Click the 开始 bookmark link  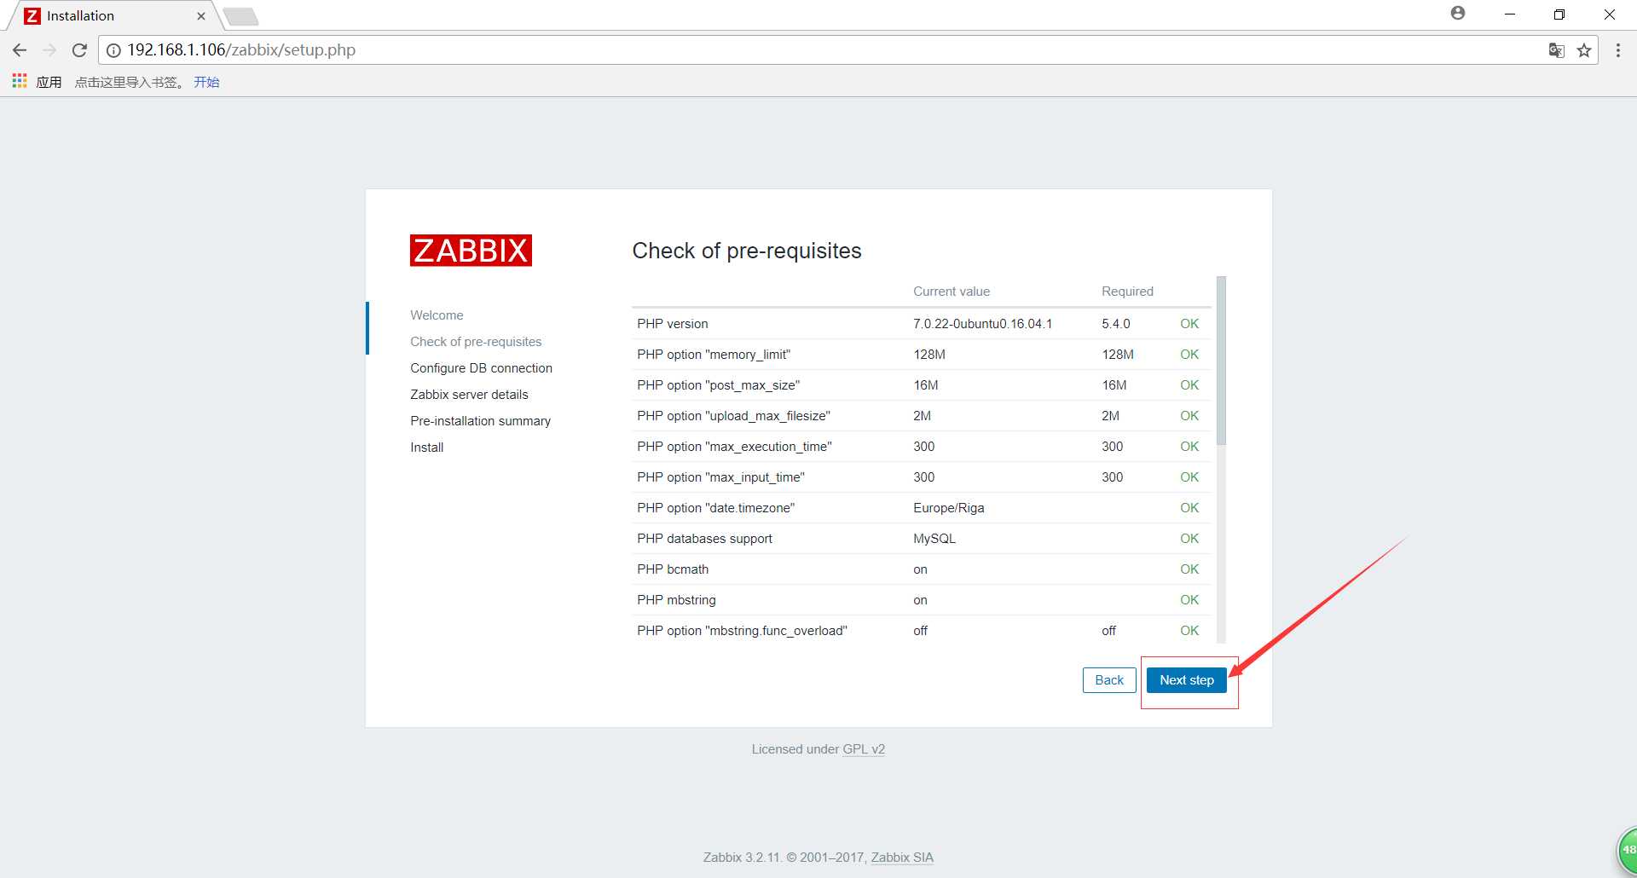pyautogui.click(x=206, y=82)
